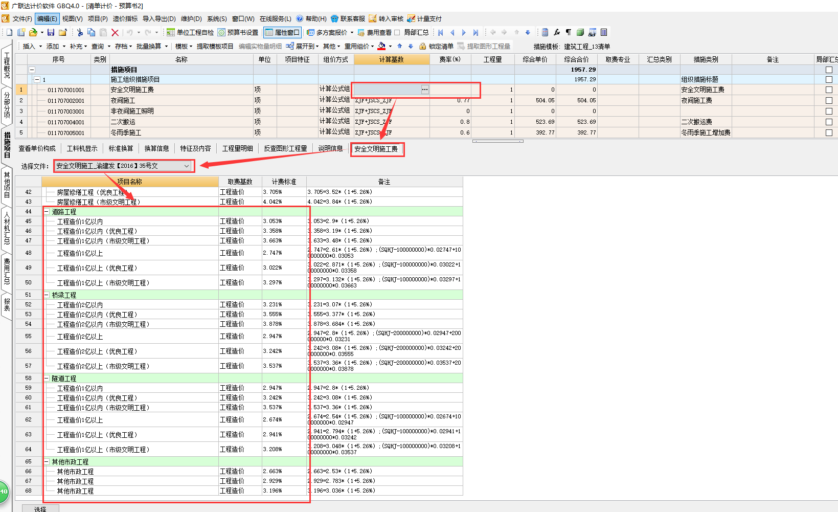
Task: Click the 转入审核 icon
Action: tap(373, 18)
